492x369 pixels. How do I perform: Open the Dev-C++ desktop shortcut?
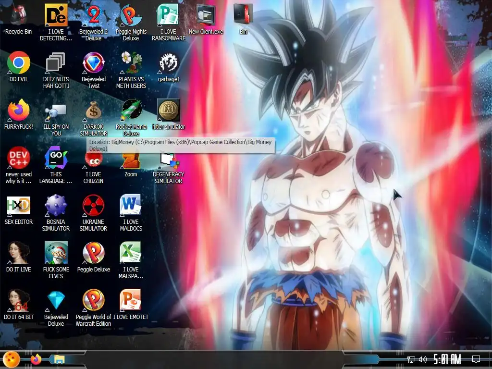(x=19, y=165)
